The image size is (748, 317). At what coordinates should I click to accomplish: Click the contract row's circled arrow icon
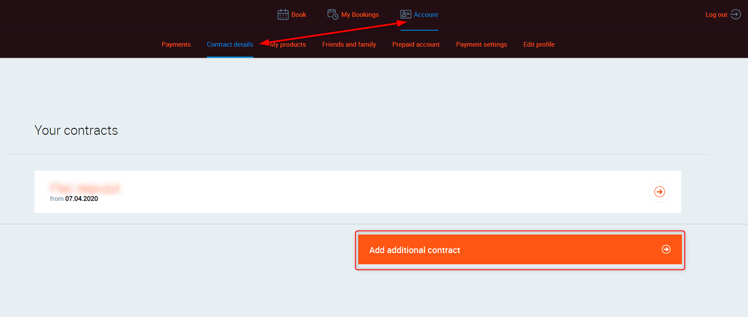click(x=659, y=192)
